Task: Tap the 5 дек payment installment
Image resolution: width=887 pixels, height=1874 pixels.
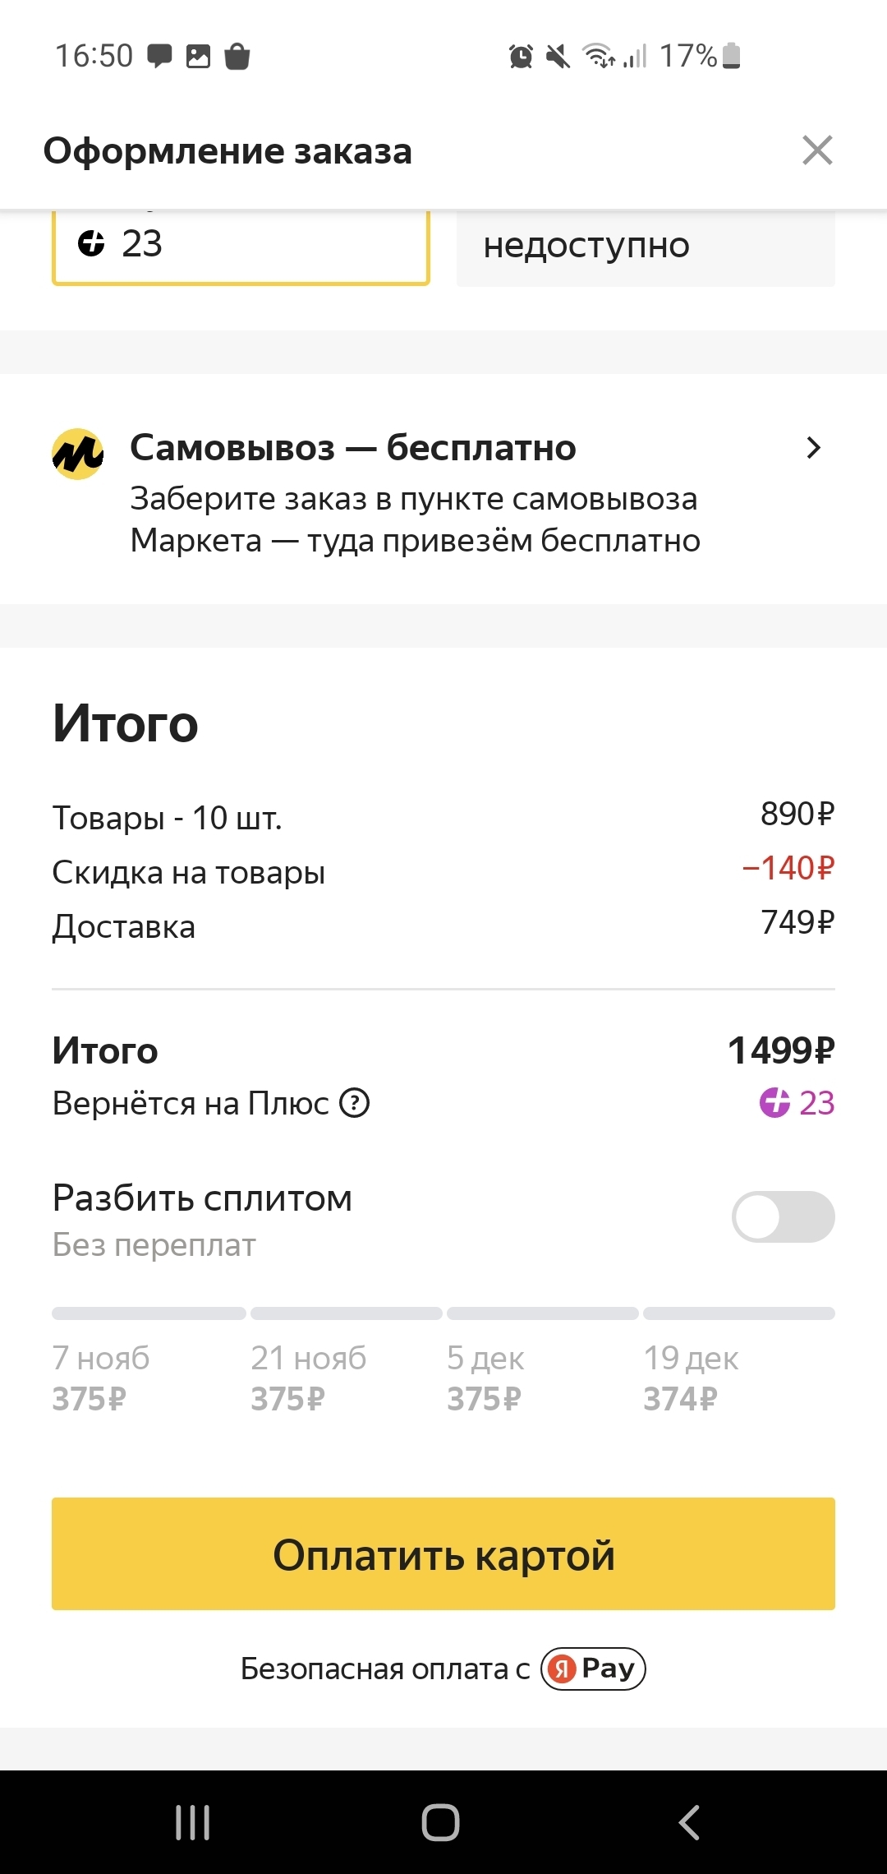Action: [485, 1378]
